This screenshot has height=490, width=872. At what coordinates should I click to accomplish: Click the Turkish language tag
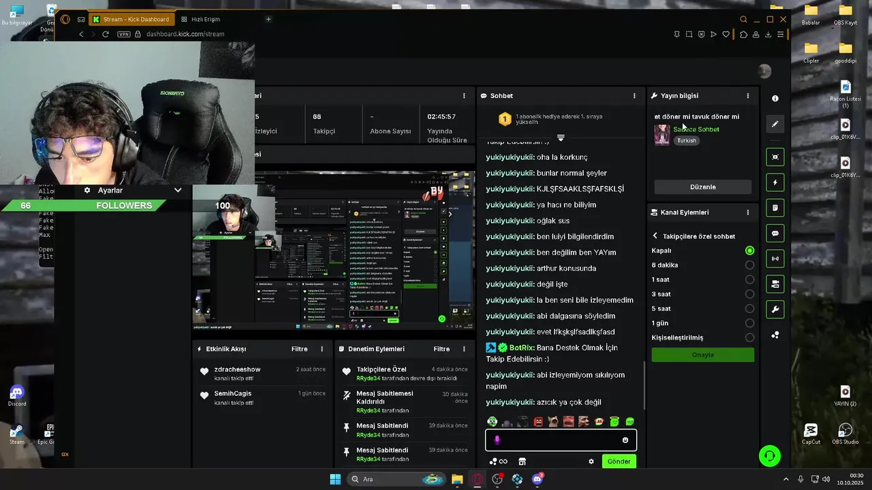coord(687,141)
